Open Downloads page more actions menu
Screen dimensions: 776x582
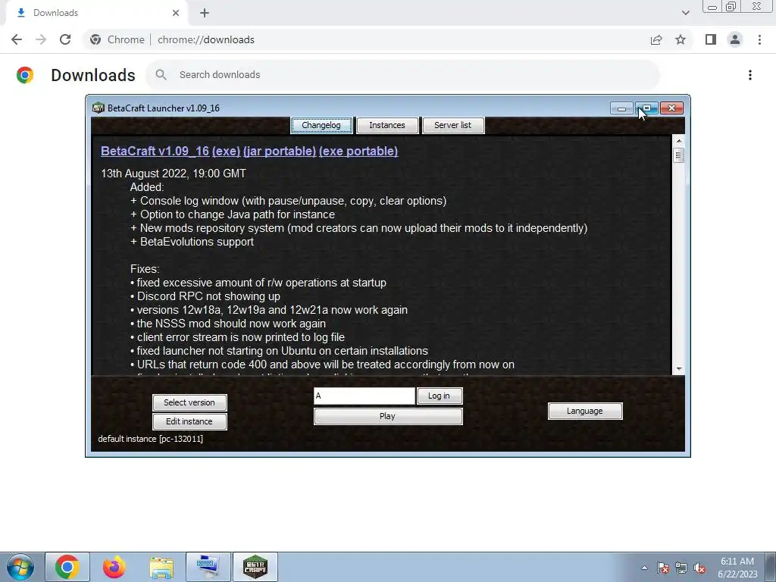750,75
